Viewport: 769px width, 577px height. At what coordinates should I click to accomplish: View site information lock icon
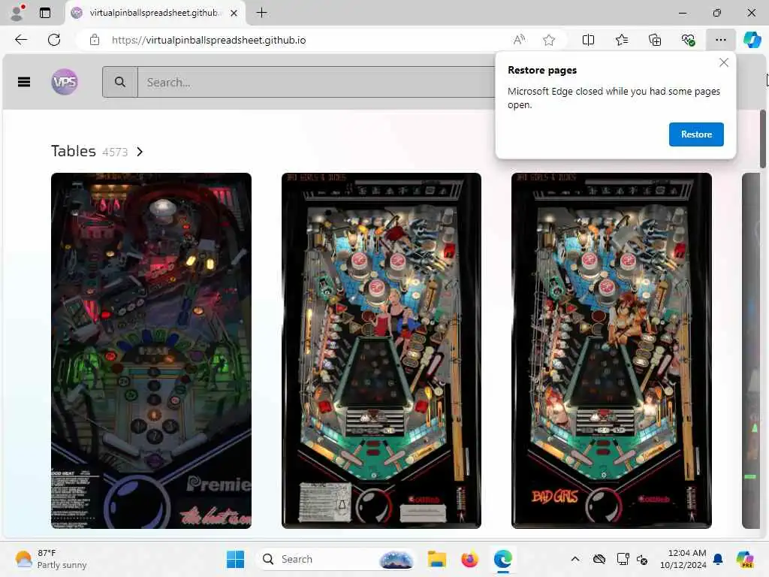click(95, 40)
